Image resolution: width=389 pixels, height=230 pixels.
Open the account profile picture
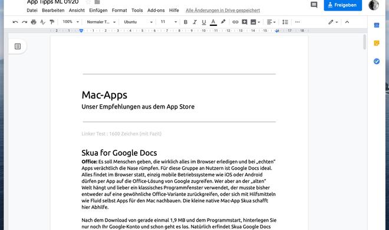click(x=374, y=5)
